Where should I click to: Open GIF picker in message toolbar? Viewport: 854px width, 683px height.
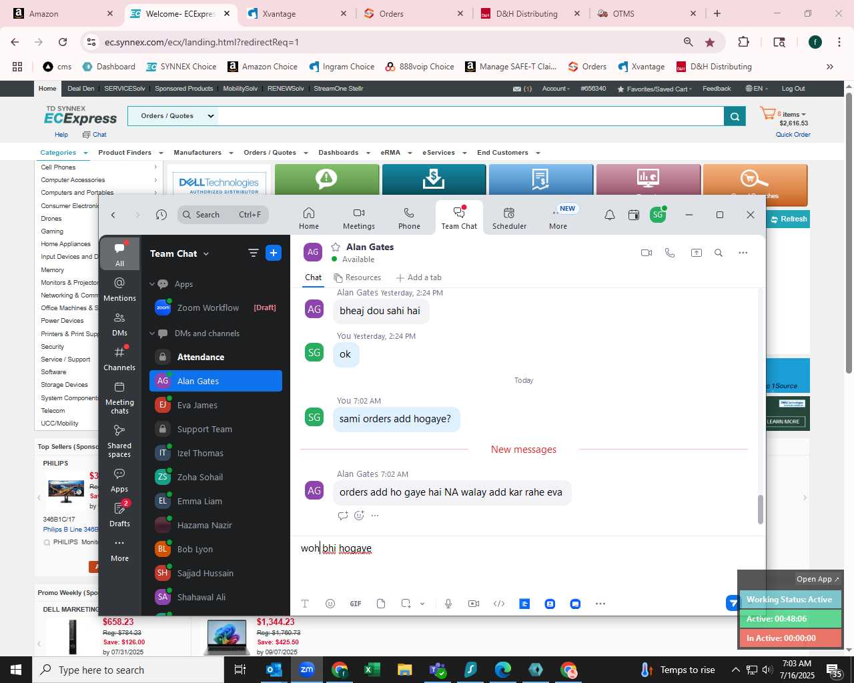(356, 604)
